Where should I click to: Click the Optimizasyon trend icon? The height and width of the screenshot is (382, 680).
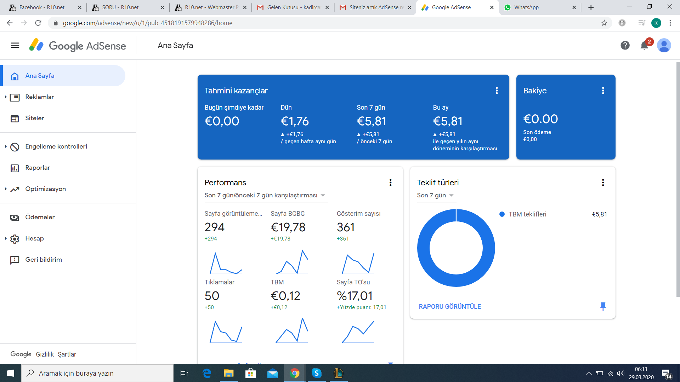point(15,189)
